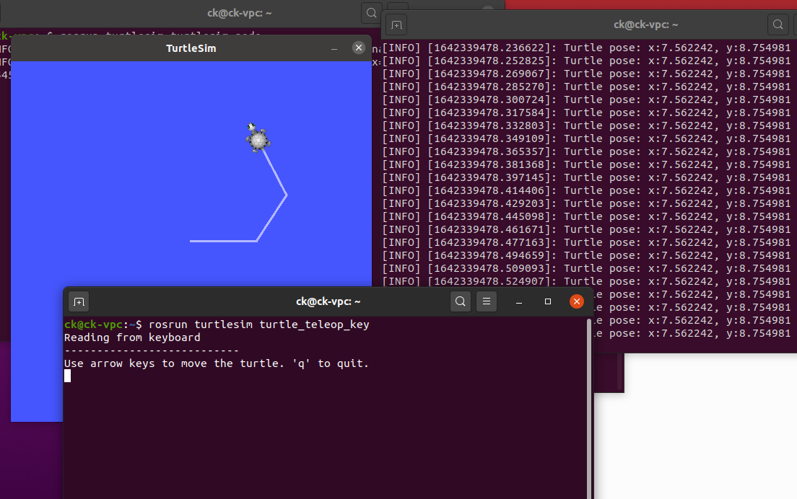Click log line with timestamp 1642339478.269067
Screen dimensions: 797x499
(x=587, y=74)
